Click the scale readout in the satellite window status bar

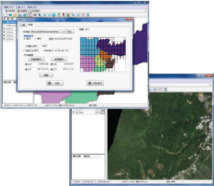point(135,182)
